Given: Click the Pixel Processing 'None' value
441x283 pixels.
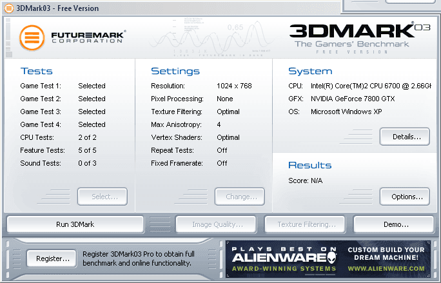Looking at the screenshot, I should (x=225, y=99).
